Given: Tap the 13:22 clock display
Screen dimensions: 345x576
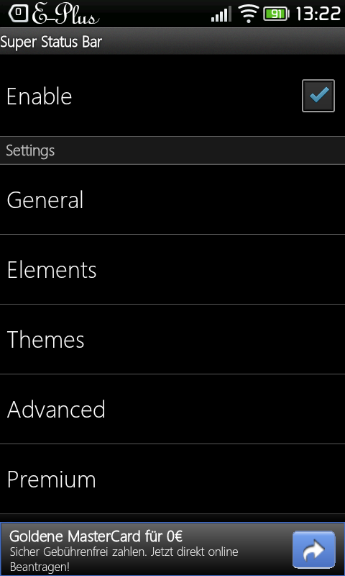Looking at the screenshot, I should click(x=318, y=14).
